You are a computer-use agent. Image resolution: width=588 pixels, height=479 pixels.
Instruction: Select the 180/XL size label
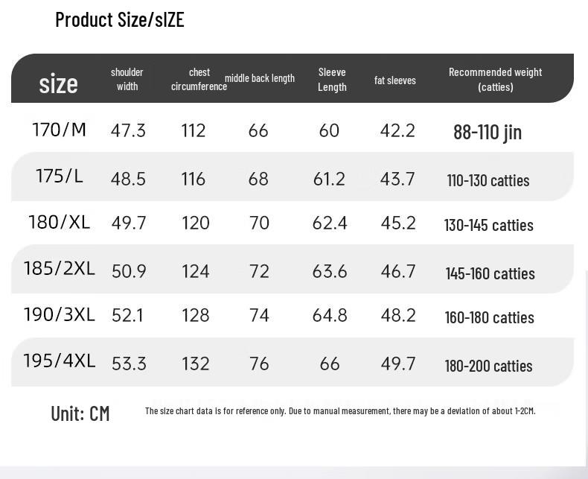tap(60, 222)
